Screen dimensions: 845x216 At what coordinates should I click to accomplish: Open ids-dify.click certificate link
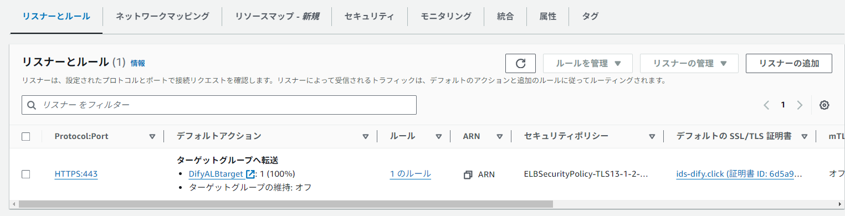pyautogui.click(x=739, y=174)
